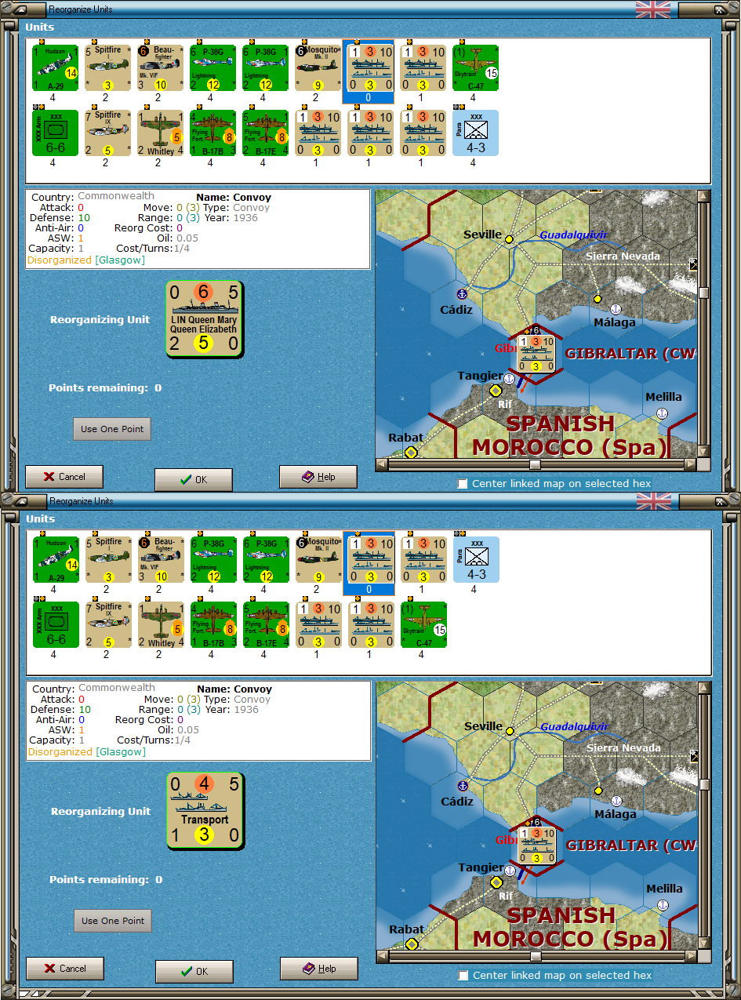741x1000 pixels.
Task: Click lower map horizontal scrollbar thumb
Action: coord(535,956)
